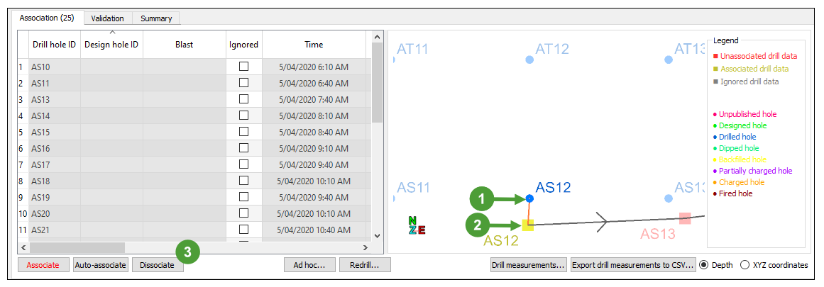Click Designed hole legend entry
The width and height of the screenshot is (824, 287).
pos(740,125)
